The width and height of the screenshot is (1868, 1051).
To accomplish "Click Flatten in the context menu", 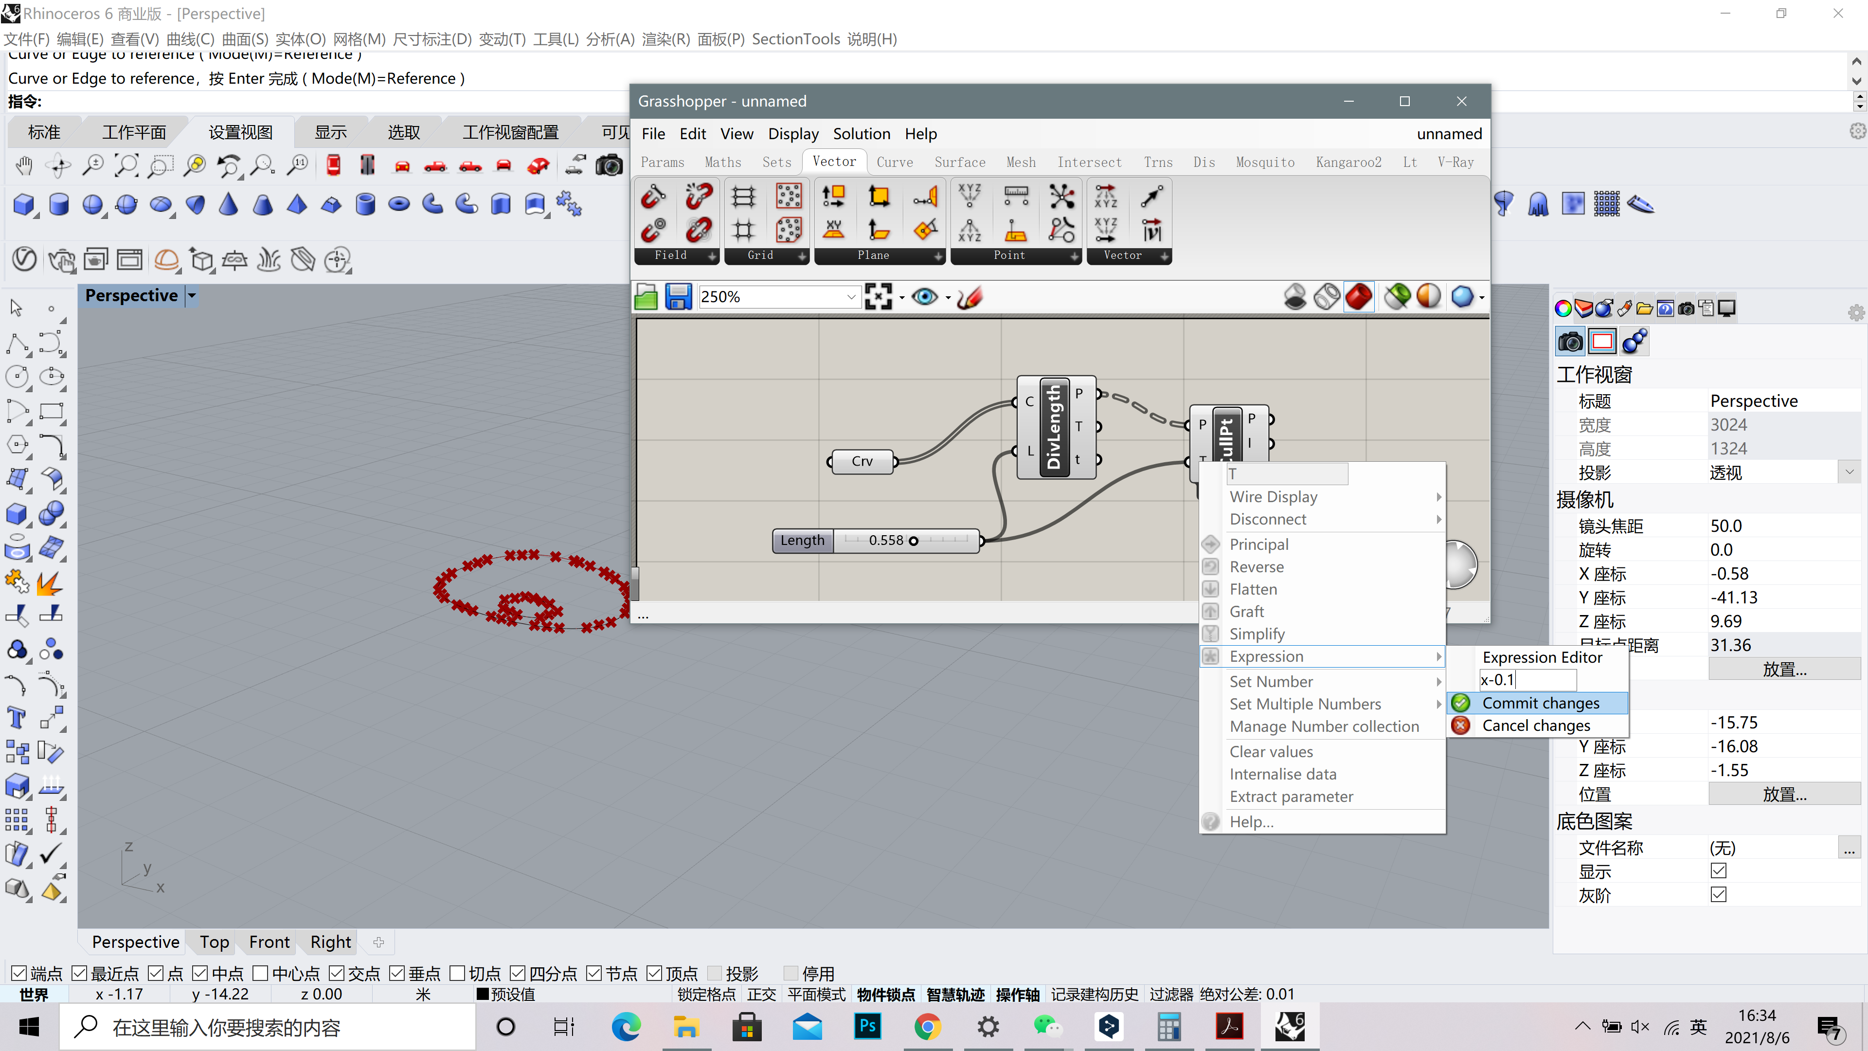I will pyautogui.click(x=1323, y=589).
